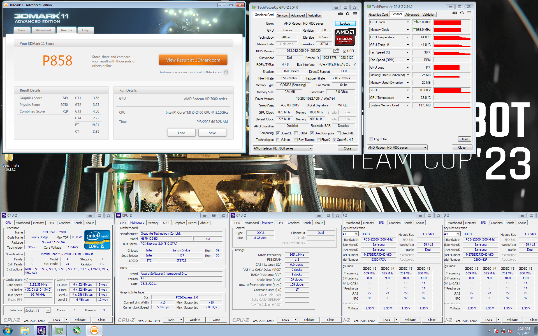This screenshot has height=336, width=538.
Task: Toggle the Vulkan checkbox
Action: point(278,140)
